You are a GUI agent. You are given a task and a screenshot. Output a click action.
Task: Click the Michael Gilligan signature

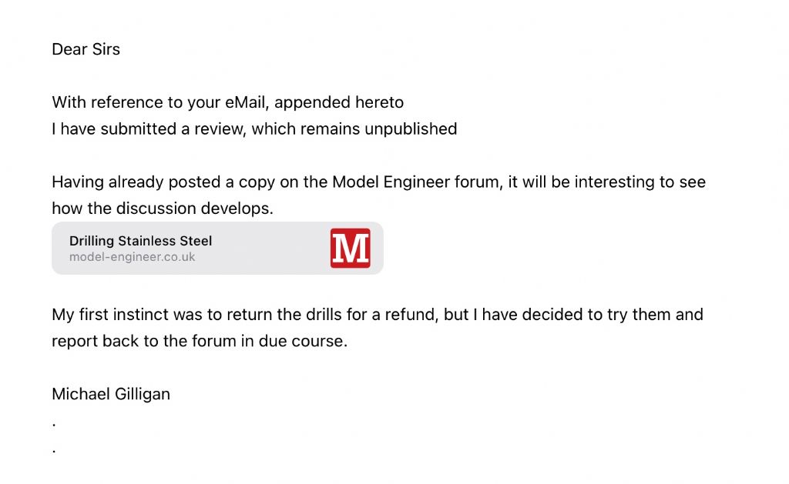pyautogui.click(x=111, y=394)
